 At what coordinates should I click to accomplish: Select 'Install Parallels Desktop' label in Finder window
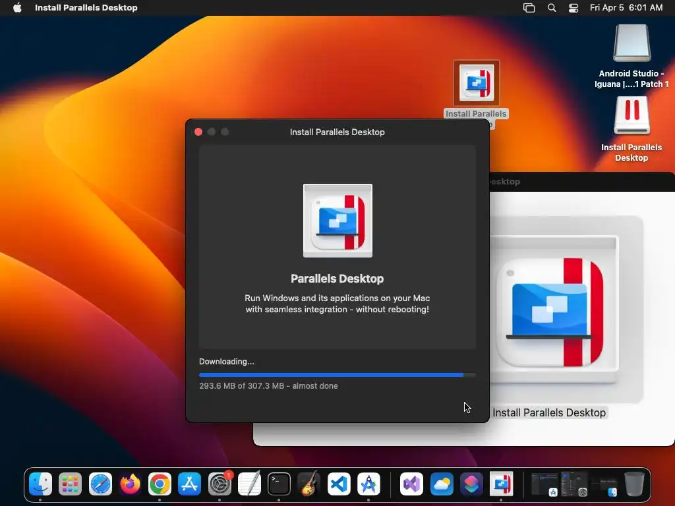549,412
